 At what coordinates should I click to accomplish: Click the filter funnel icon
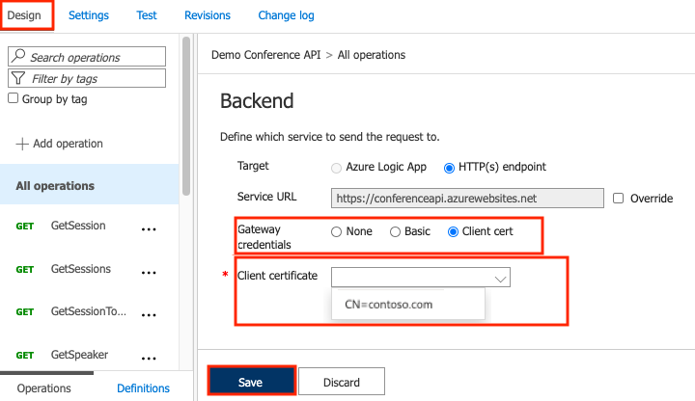19,79
